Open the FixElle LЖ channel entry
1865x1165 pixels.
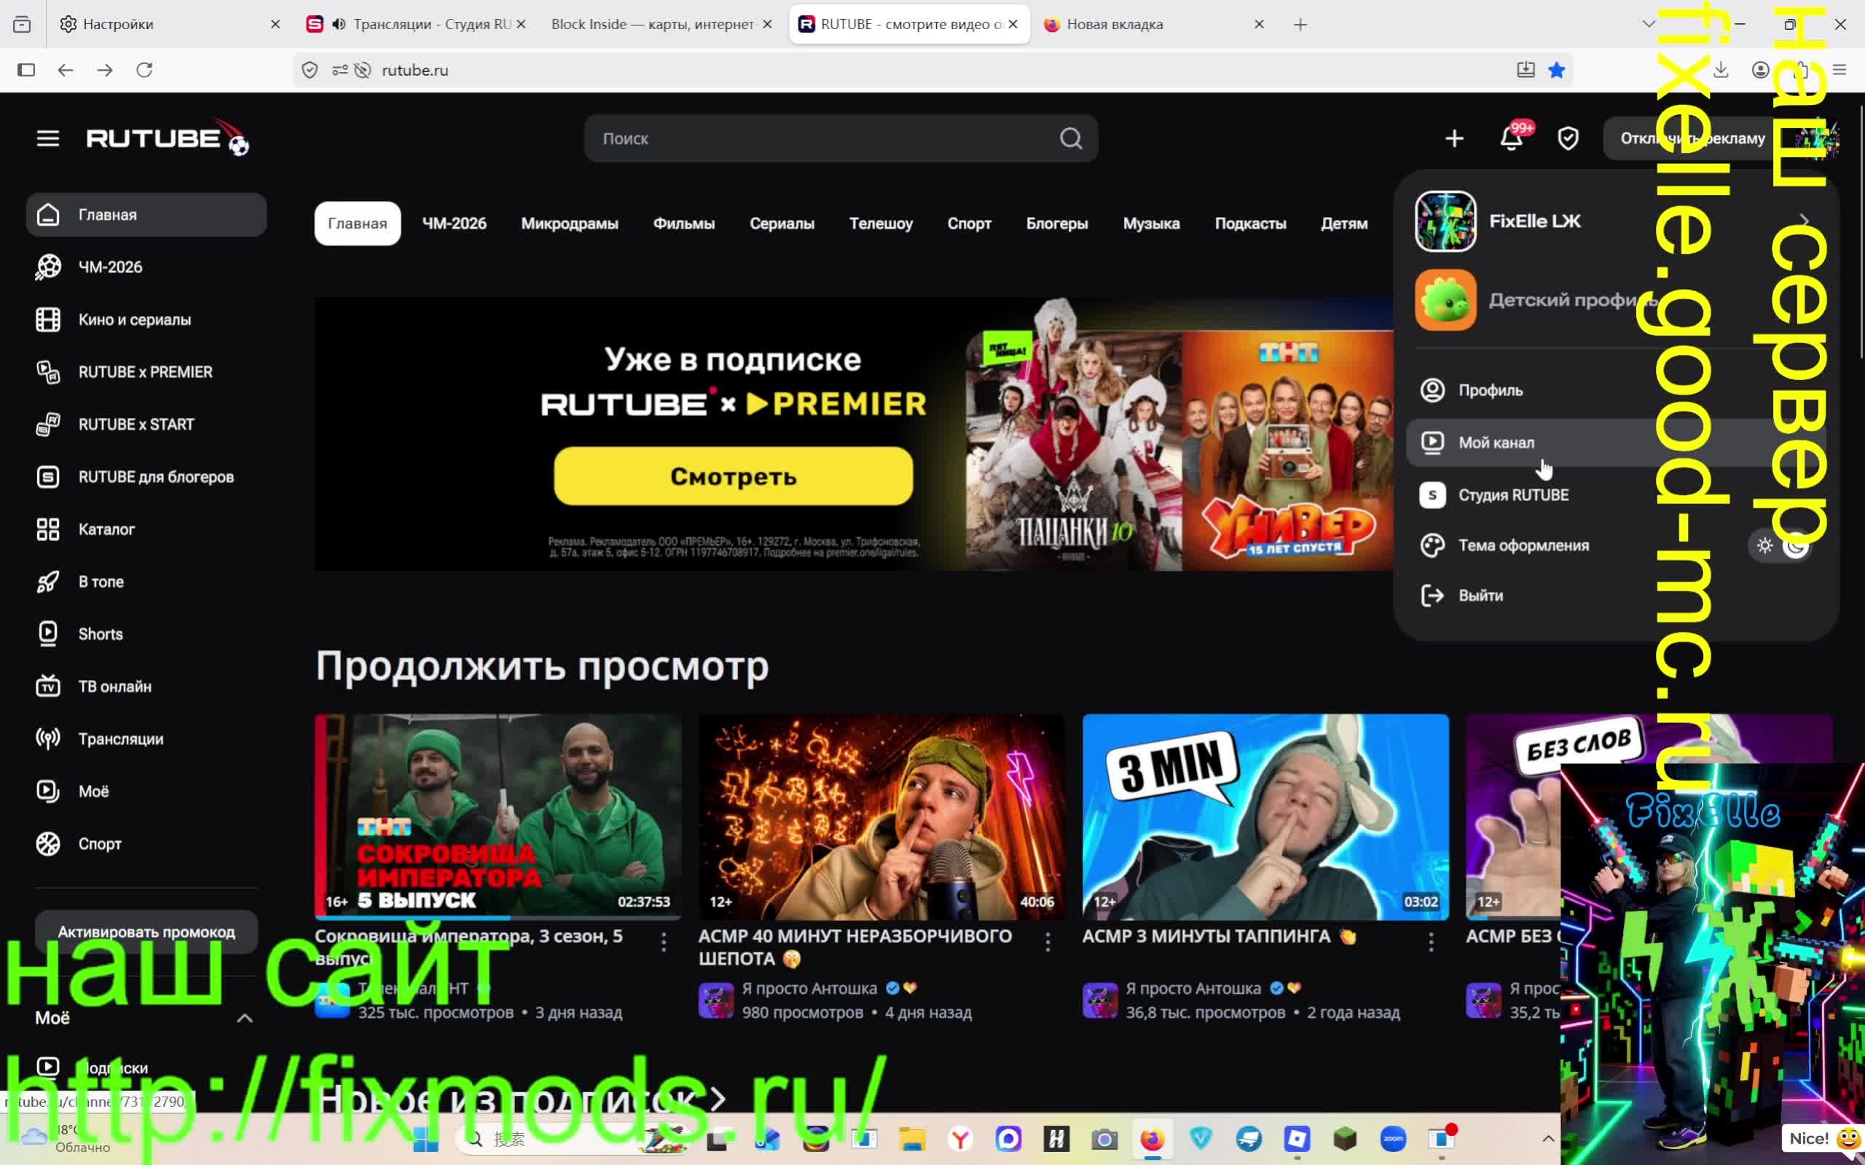pos(1615,221)
